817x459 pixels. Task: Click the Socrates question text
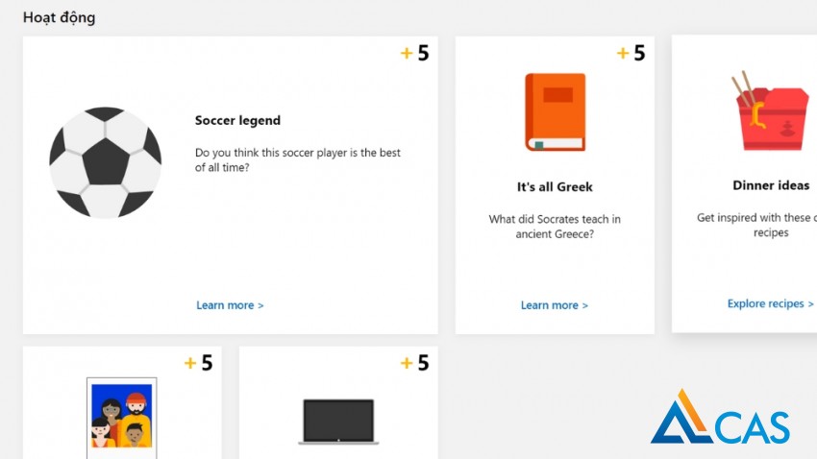555,227
